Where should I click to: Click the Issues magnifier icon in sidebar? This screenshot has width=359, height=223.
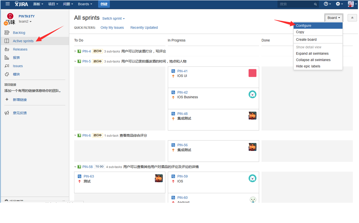pyautogui.click(x=7, y=66)
